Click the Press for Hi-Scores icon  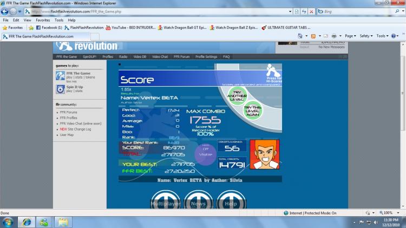click(x=273, y=73)
